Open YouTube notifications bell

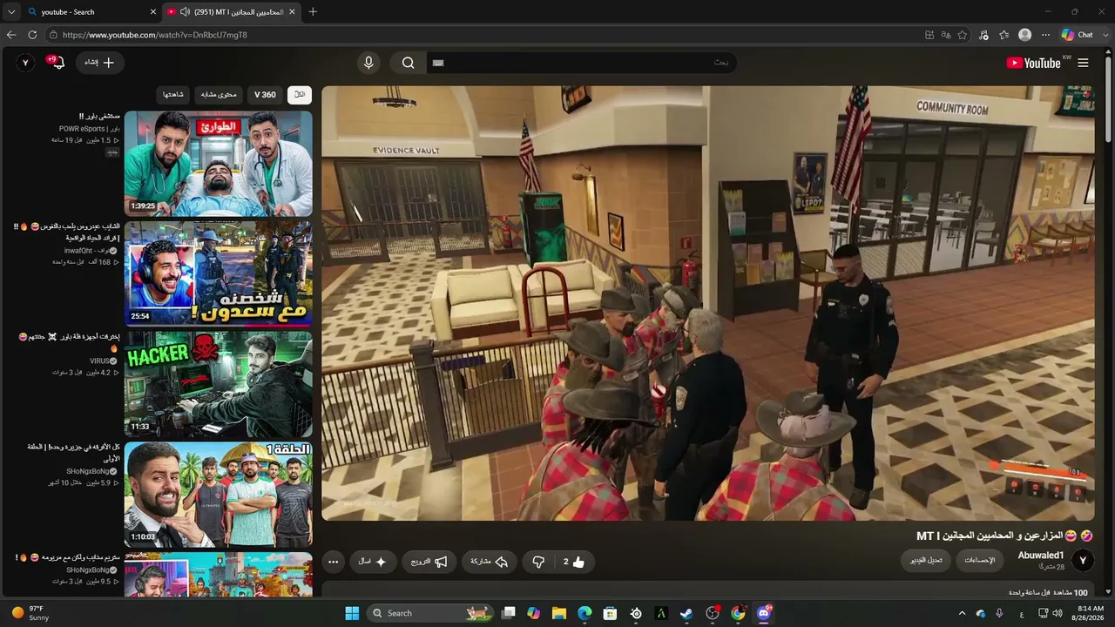coord(57,63)
